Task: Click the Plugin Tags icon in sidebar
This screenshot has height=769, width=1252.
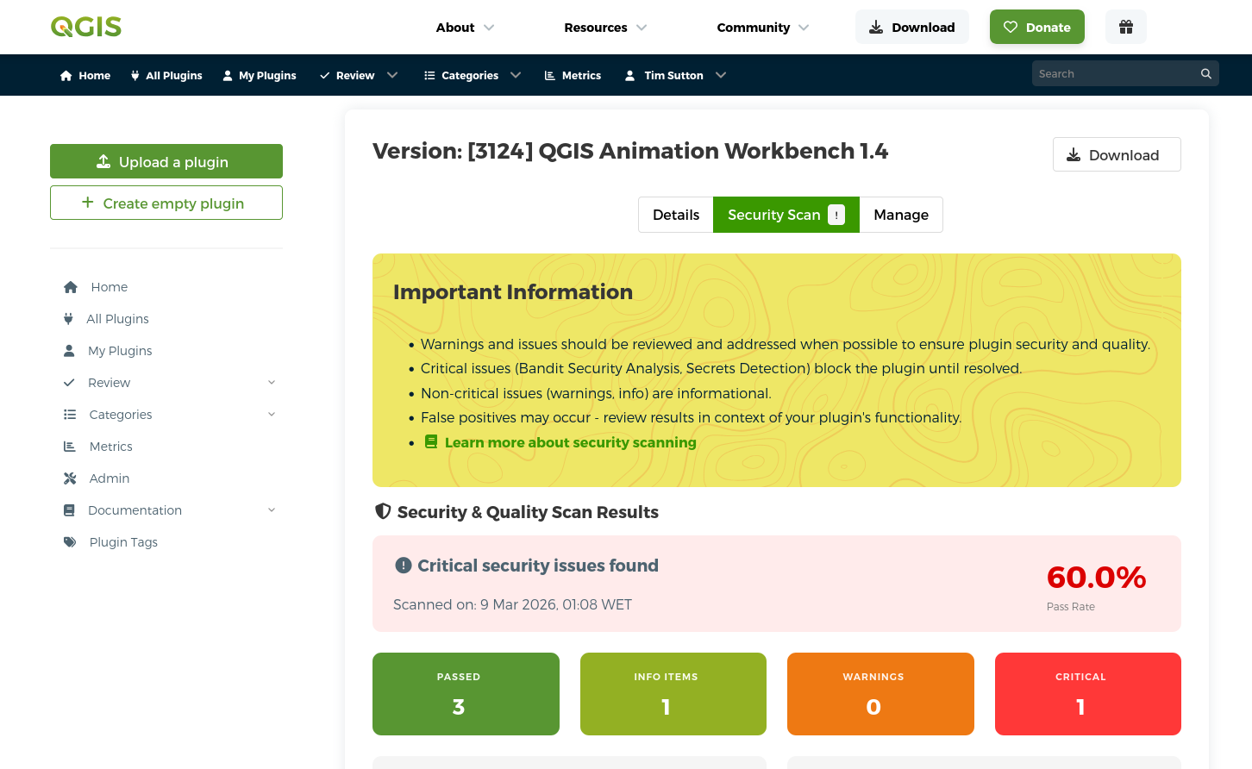Action: click(x=70, y=542)
